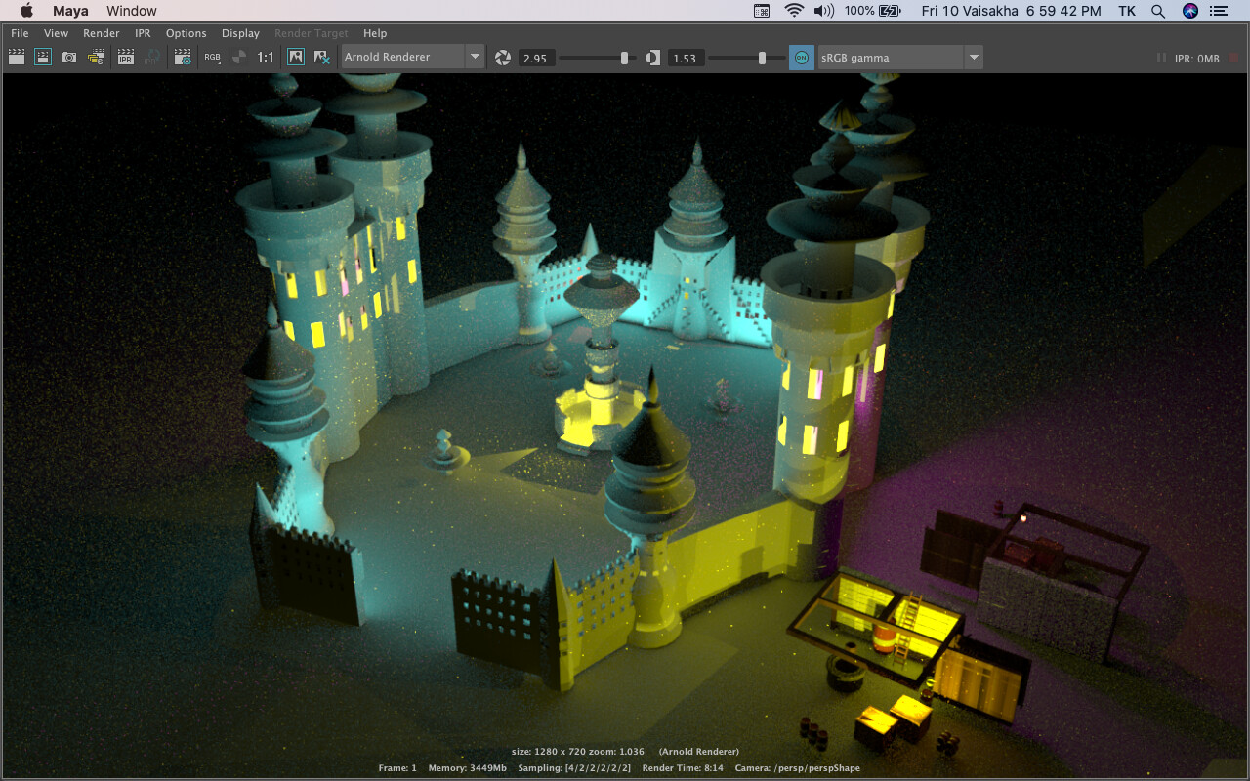Open the Arnold Renderer dropdown
This screenshot has width=1250, height=781.
tap(476, 56)
